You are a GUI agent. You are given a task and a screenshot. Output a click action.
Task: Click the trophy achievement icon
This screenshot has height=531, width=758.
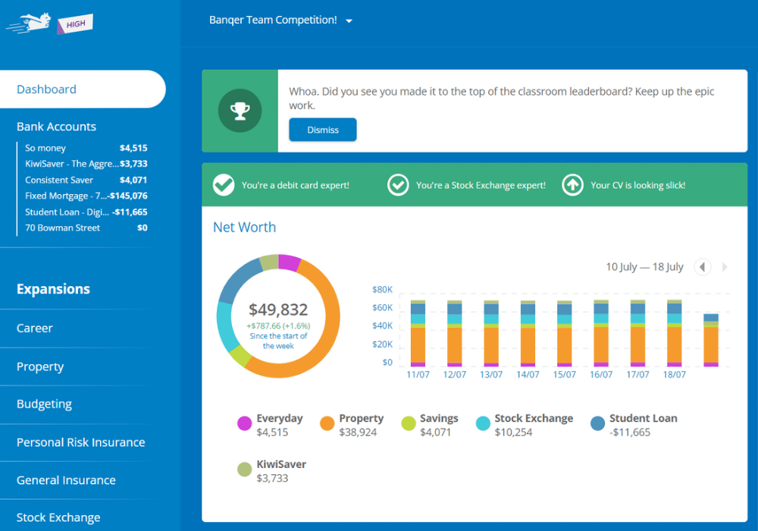[240, 110]
